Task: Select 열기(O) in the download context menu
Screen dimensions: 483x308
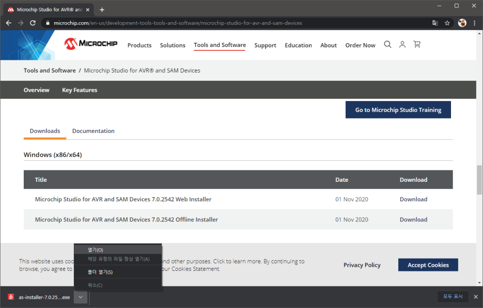Action: pos(95,250)
